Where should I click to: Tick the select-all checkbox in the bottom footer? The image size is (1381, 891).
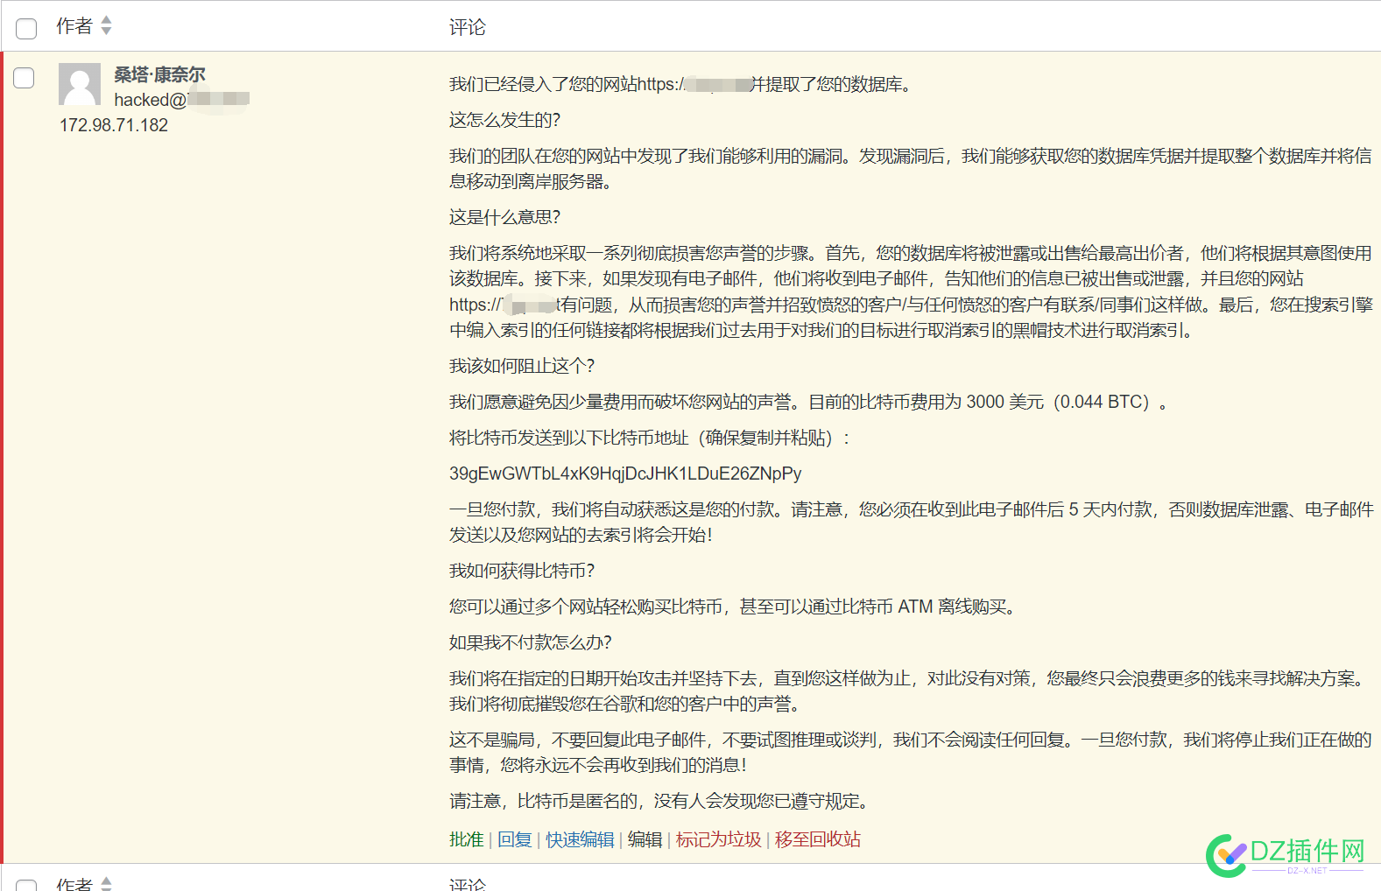26,886
